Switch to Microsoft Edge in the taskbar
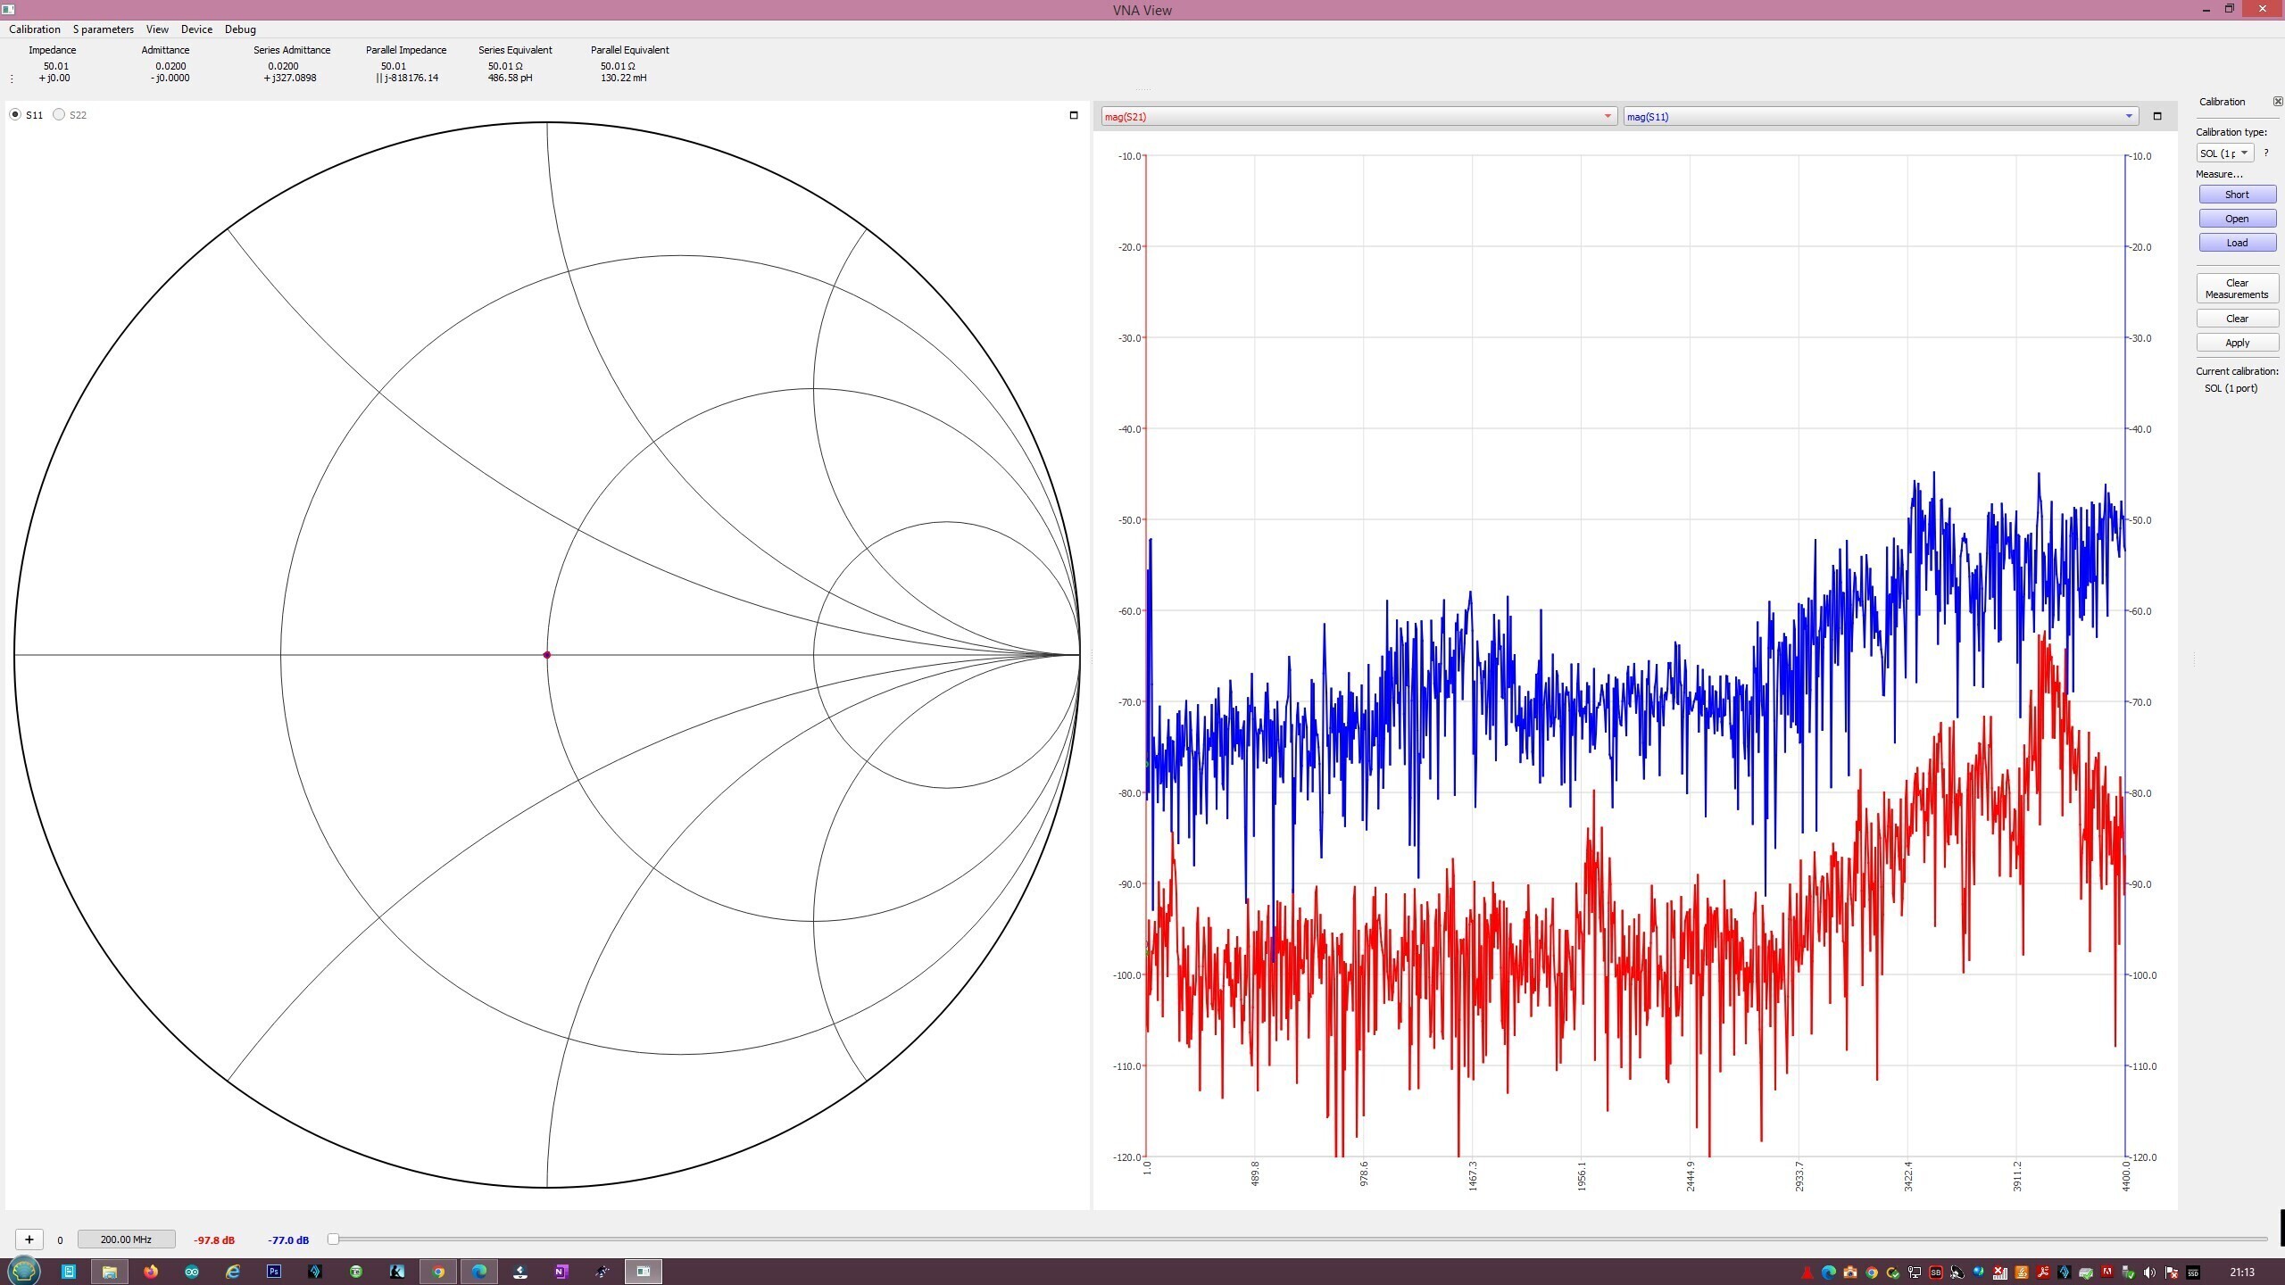Viewport: 2285px width, 1285px height. (x=479, y=1272)
